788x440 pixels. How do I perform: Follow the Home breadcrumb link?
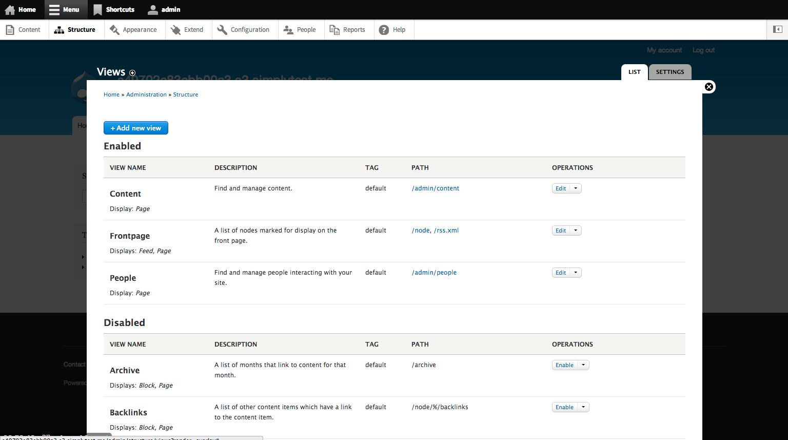click(x=111, y=94)
